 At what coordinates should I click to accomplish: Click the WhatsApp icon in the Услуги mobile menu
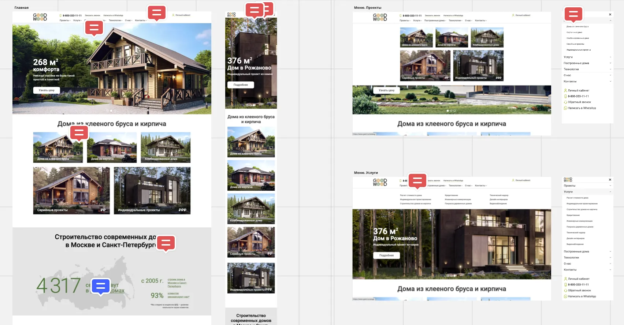(x=565, y=296)
